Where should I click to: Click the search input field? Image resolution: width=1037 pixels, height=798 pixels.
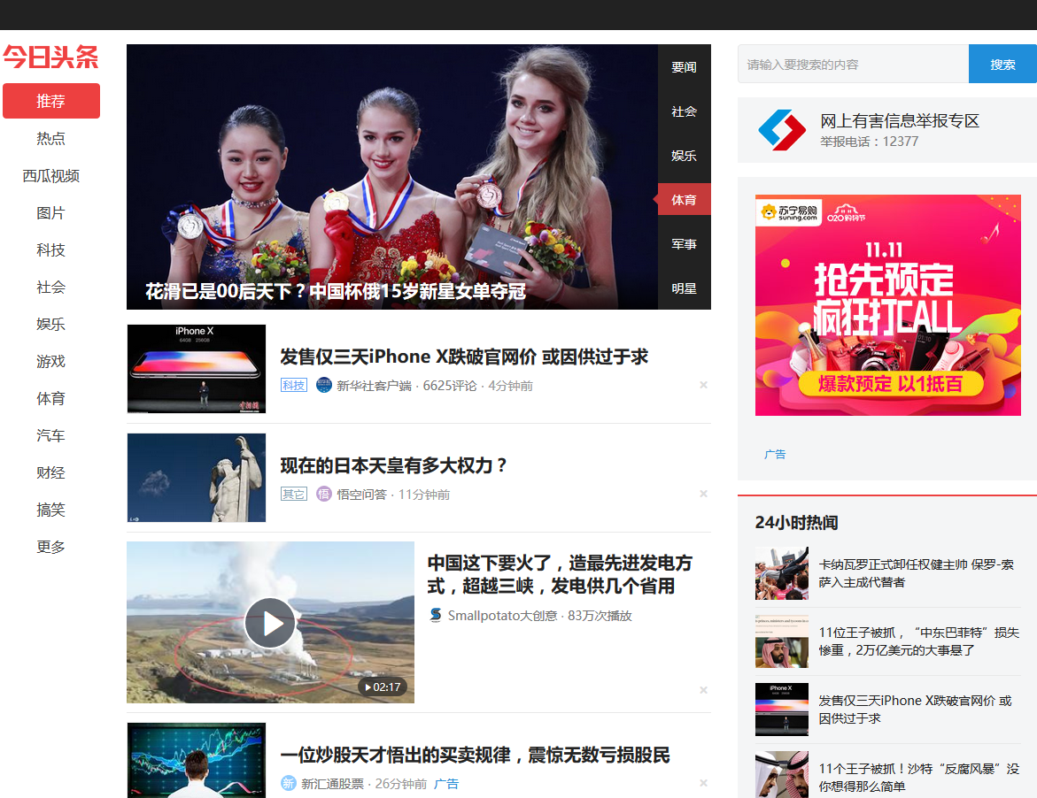tap(853, 64)
